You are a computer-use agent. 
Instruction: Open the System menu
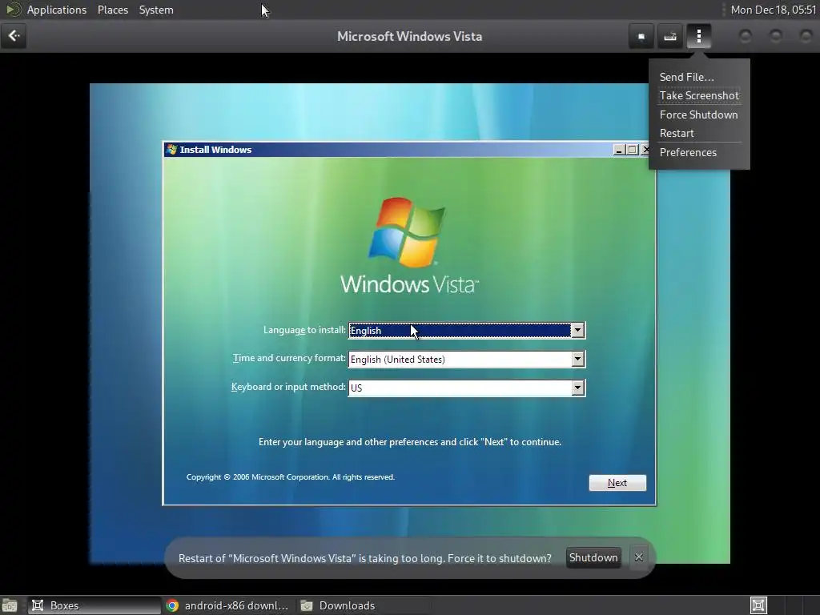(156, 10)
